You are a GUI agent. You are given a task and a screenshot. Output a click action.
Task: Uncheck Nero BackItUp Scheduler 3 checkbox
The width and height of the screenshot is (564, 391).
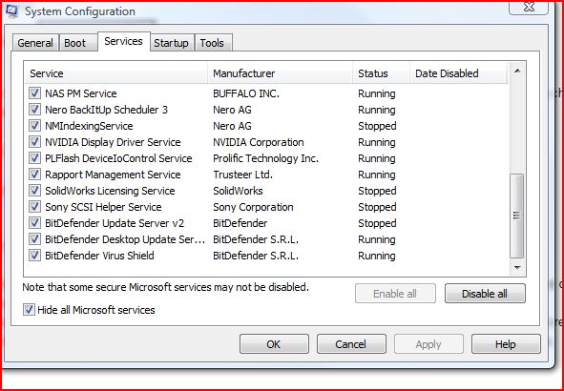(x=34, y=110)
